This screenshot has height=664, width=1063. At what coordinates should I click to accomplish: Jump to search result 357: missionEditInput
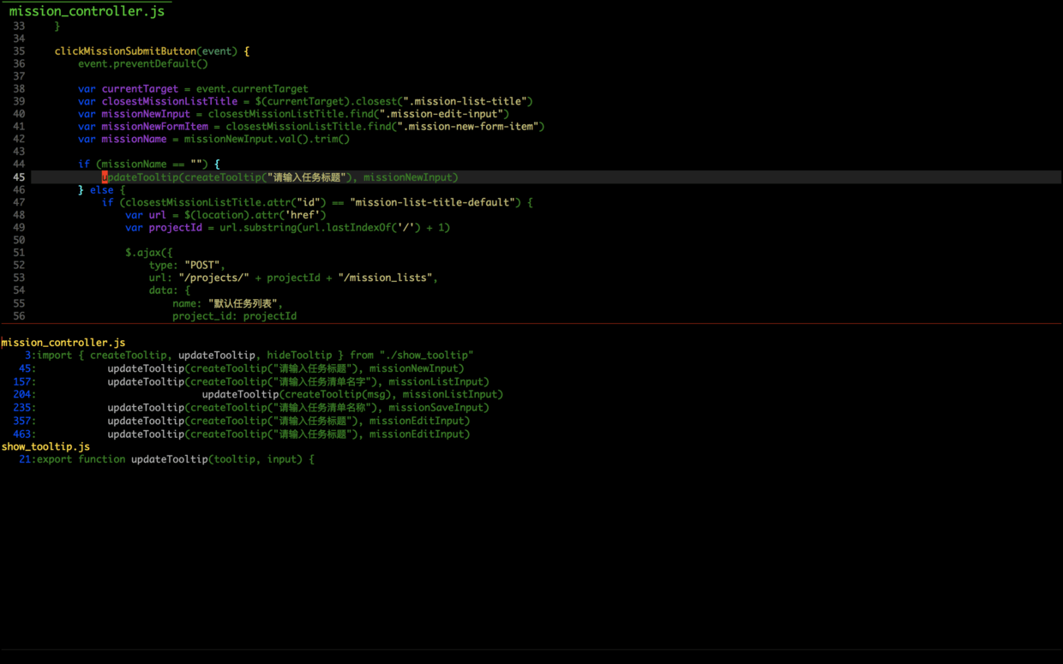tap(241, 421)
